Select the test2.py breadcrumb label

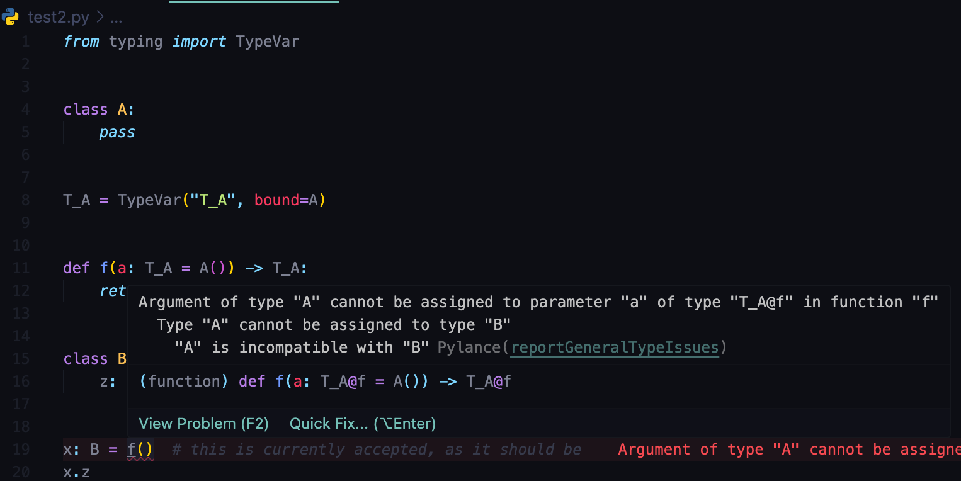tap(59, 17)
